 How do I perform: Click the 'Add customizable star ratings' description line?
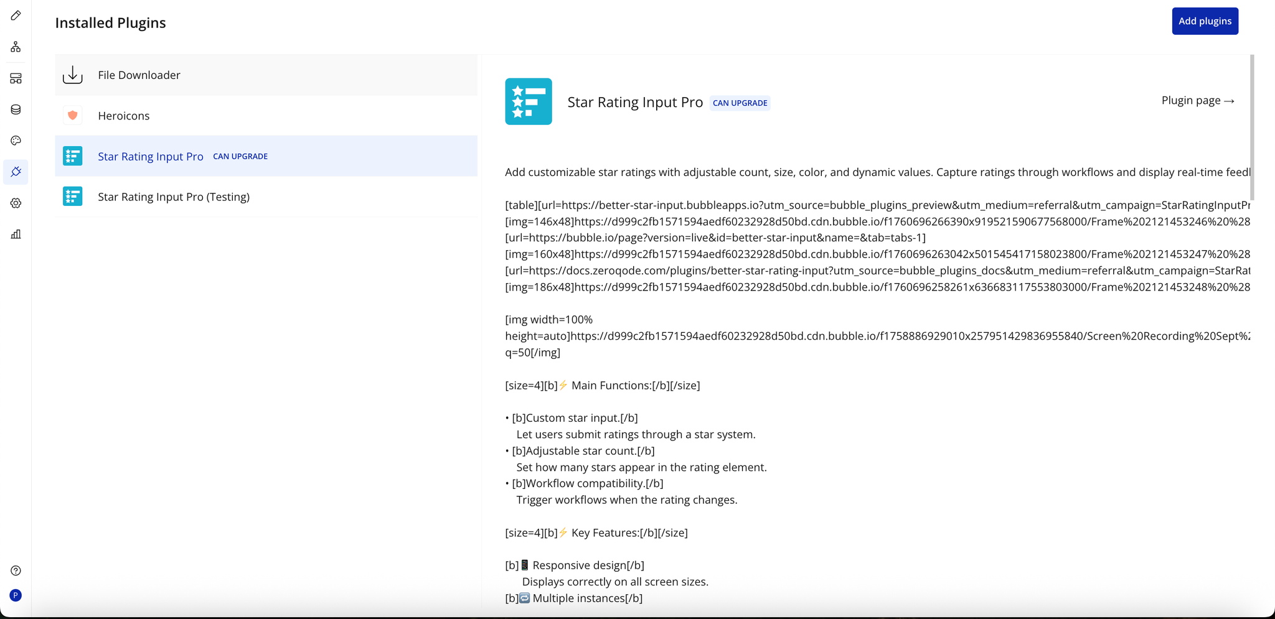878,172
